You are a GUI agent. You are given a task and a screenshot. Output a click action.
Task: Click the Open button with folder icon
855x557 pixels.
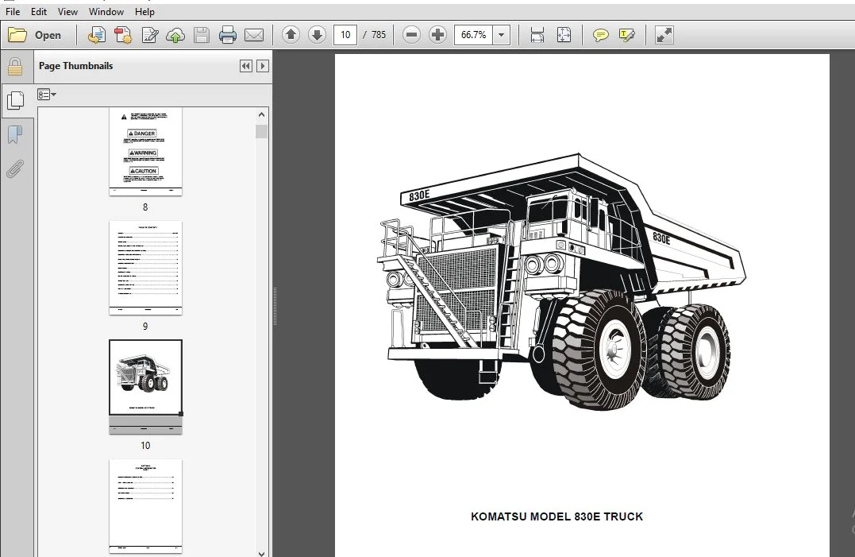point(34,35)
